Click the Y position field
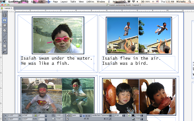Image resolution: width=194 pixels, height=121 pixels. point(13,119)
